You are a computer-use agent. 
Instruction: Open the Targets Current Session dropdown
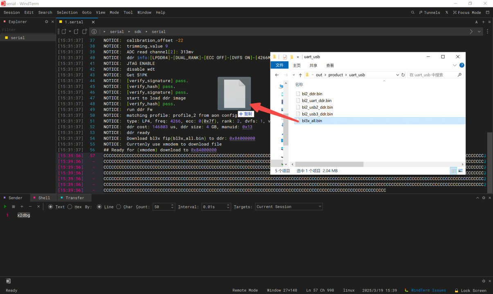(x=289, y=207)
